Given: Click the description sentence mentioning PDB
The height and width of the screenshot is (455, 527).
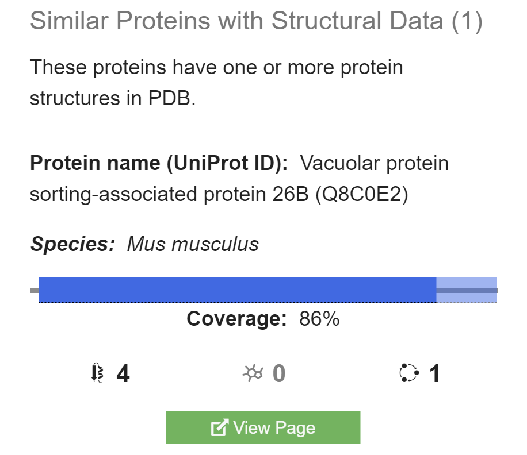Looking at the screenshot, I should pyautogui.click(x=216, y=83).
